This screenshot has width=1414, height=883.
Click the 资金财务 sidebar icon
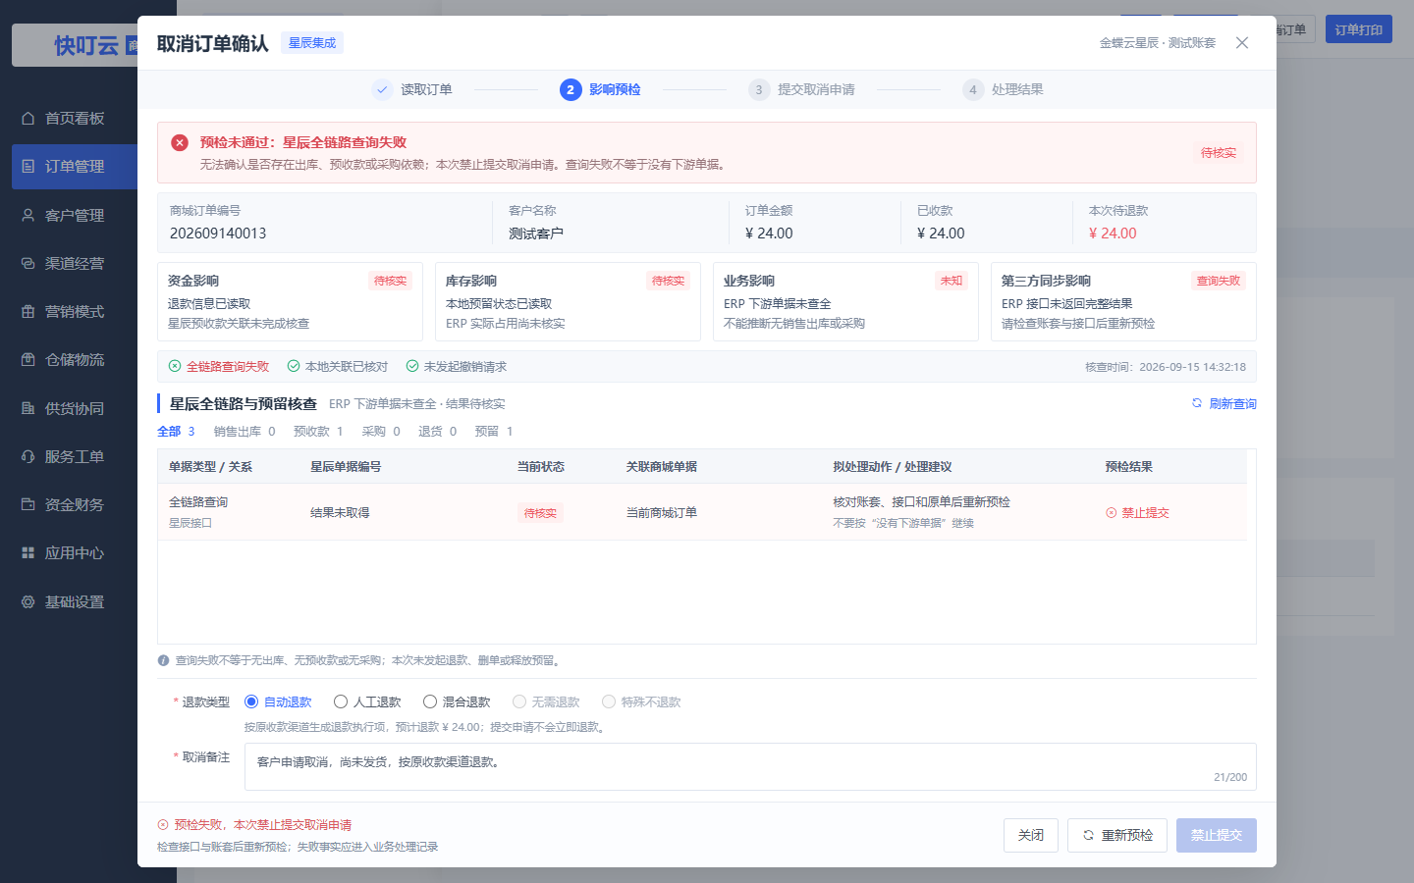[28, 504]
